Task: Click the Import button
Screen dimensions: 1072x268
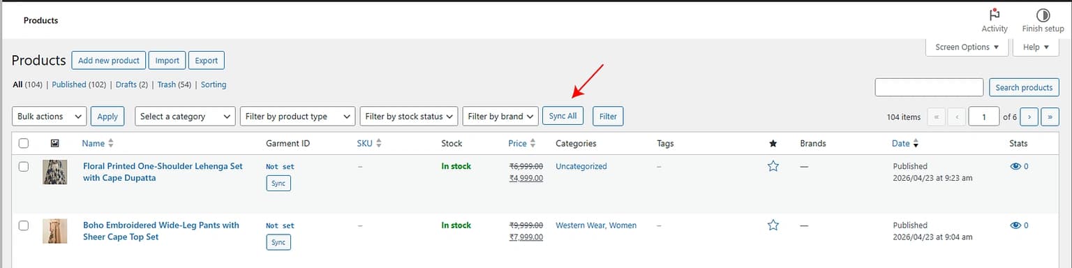Action: click(x=167, y=60)
